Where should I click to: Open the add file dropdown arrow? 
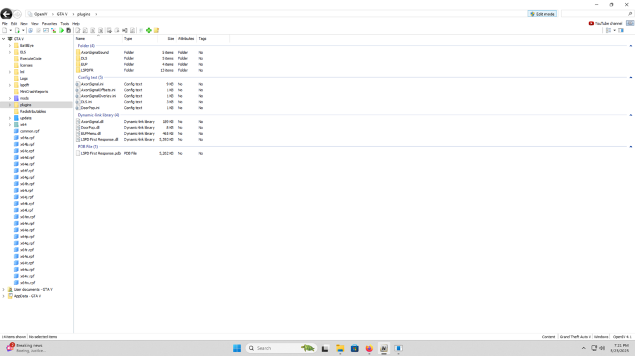point(23,30)
